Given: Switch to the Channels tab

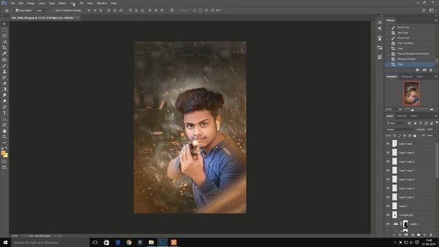Looking at the screenshot, I should click(402, 116).
